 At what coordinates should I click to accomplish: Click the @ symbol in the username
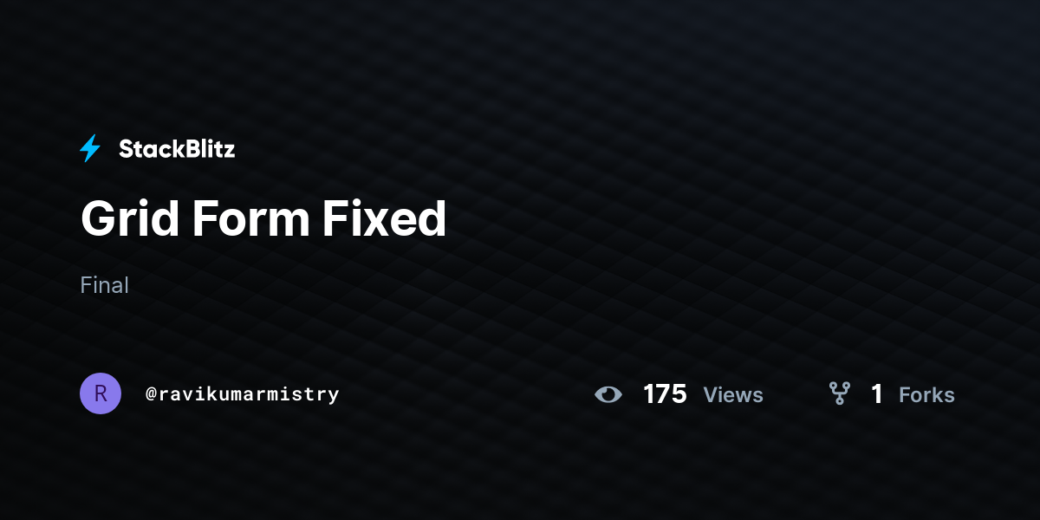coord(151,394)
